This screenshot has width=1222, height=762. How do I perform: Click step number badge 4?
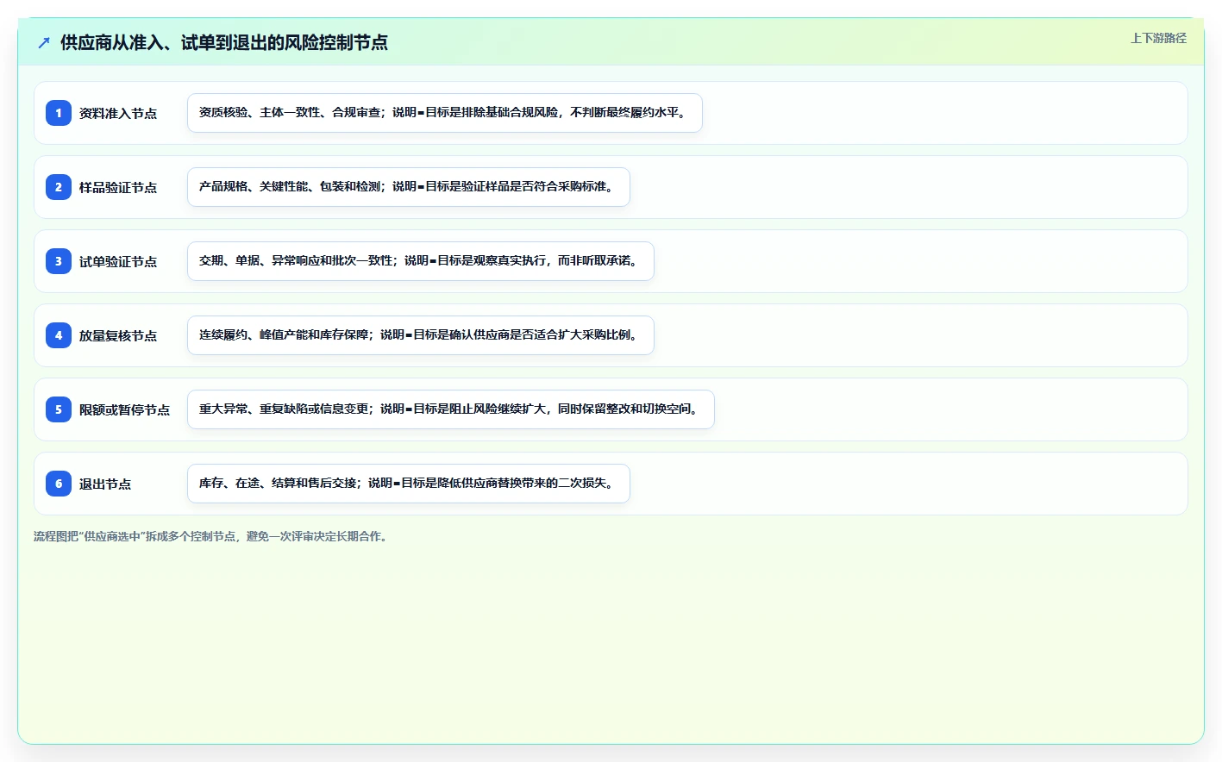click(59, 335)
